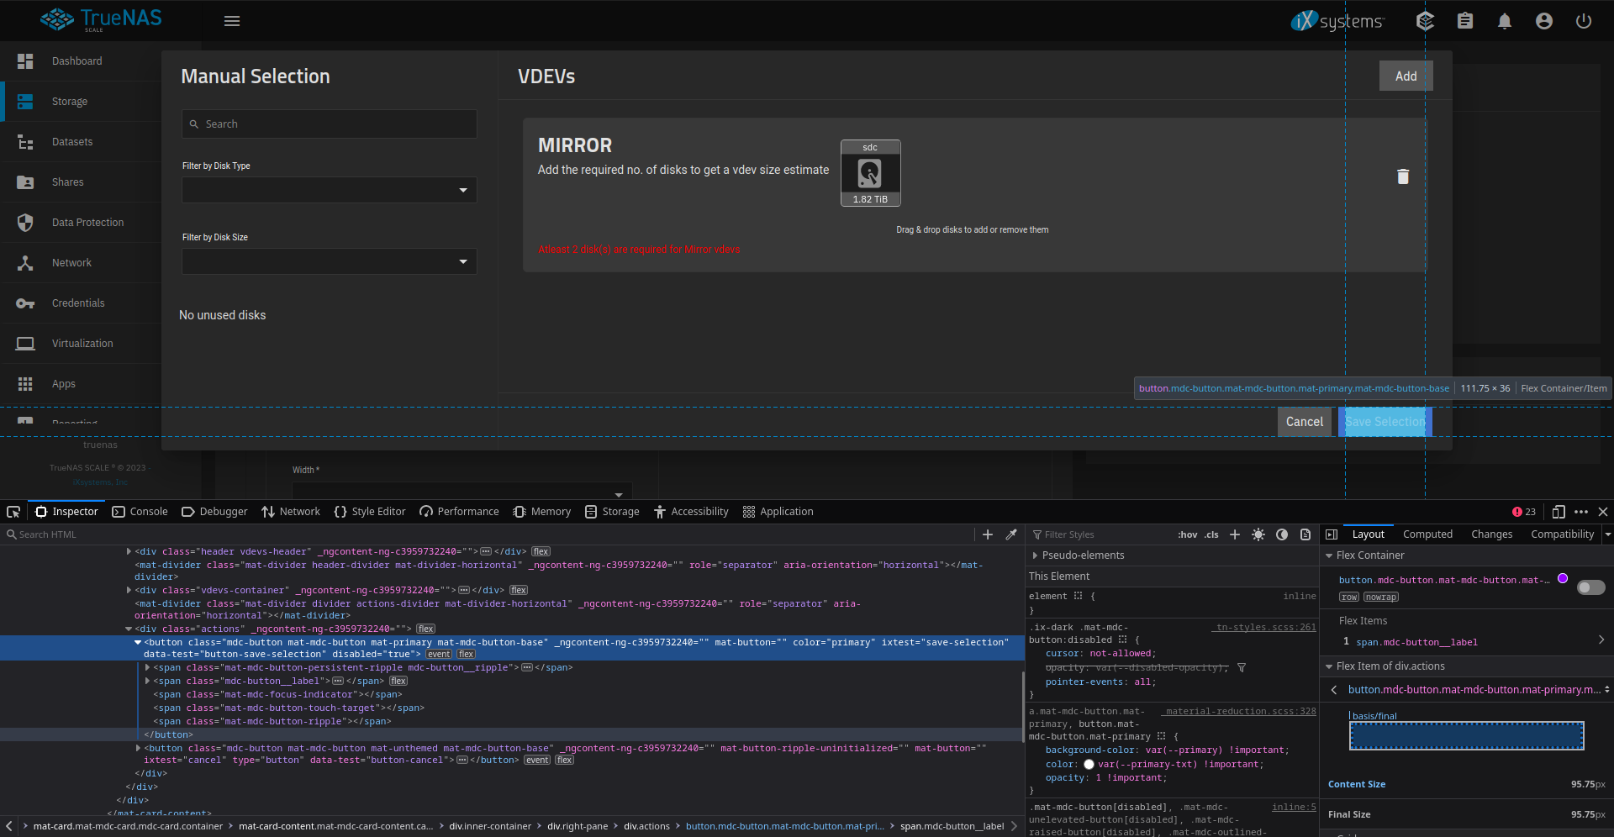Screen dimensions: 1614x837
Task: Click the power icon in header
Action: tap(1584, 21)
